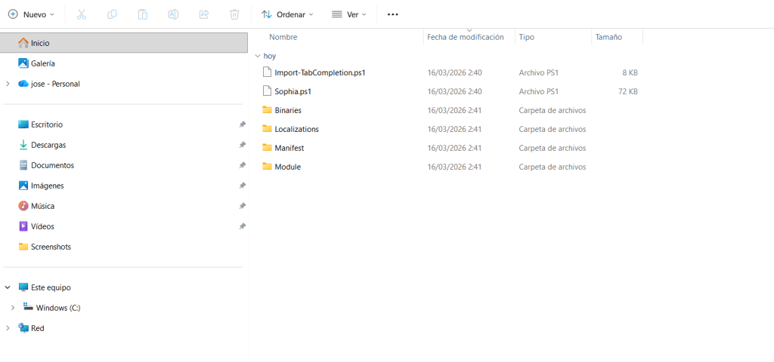Collapse the hoy group chevron
The width and height of the screenshot is (774, 362).
tap(257, 56)
